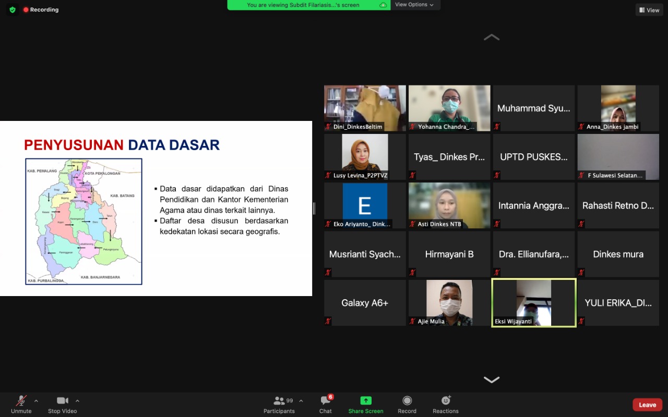
Task: Click the cloud icon in the sharing banner
Action: point(383,5)
